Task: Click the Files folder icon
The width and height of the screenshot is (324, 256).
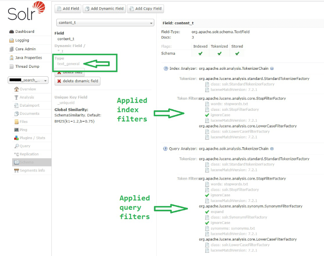Action: click(x=16, y=122)
